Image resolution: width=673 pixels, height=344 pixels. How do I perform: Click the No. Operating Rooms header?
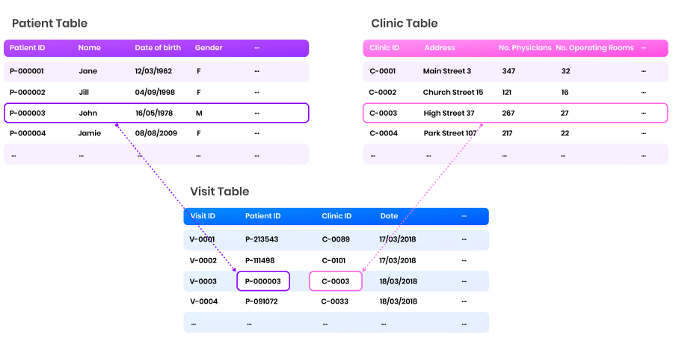[x=594, y=48]
